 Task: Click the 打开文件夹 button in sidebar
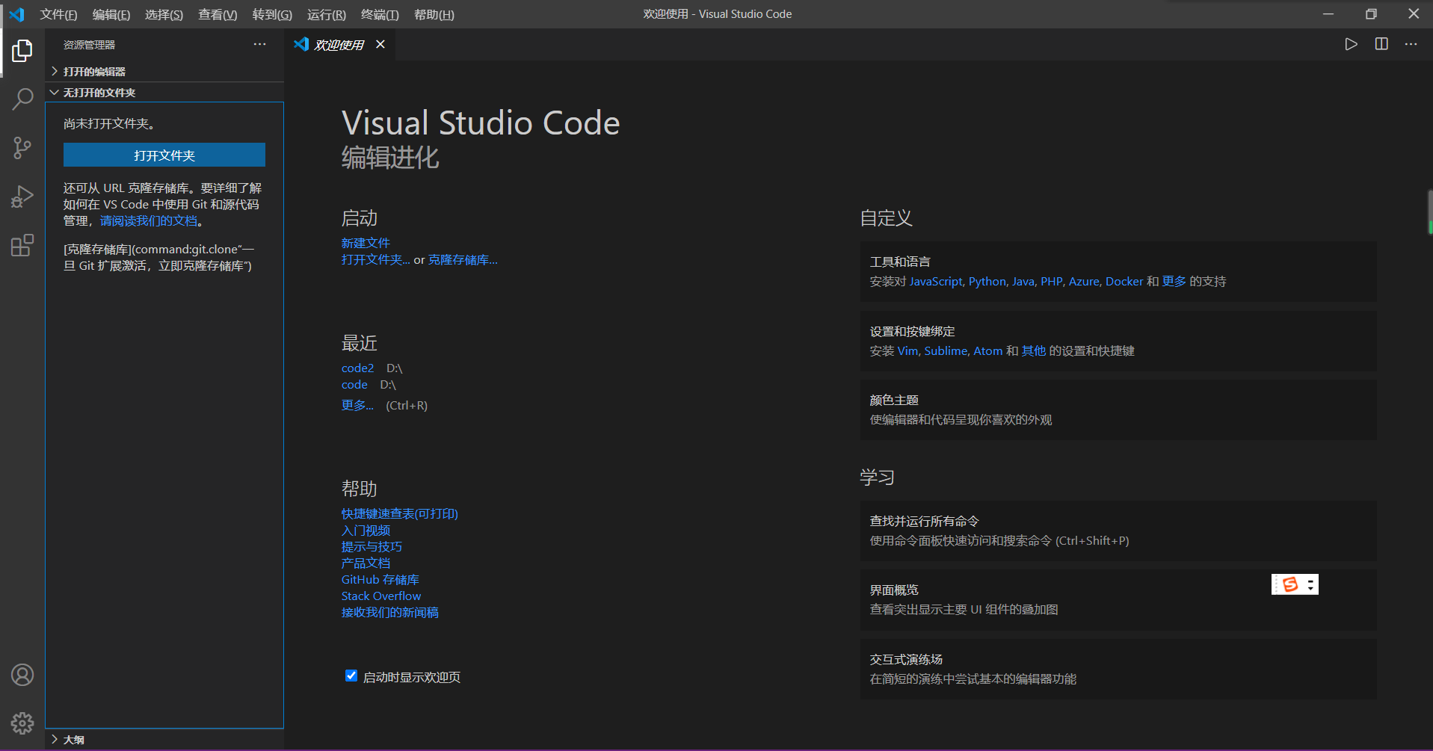164,155
